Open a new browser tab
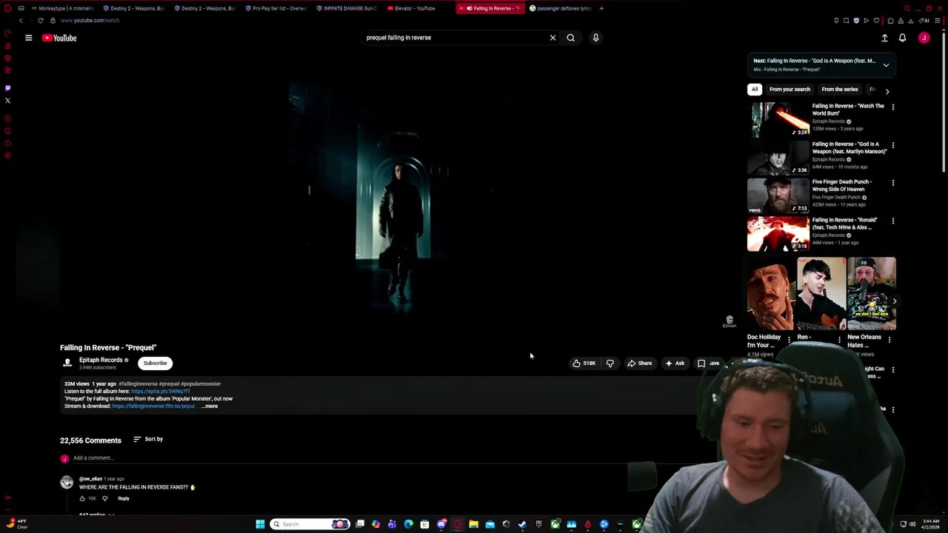 (601, 8)
